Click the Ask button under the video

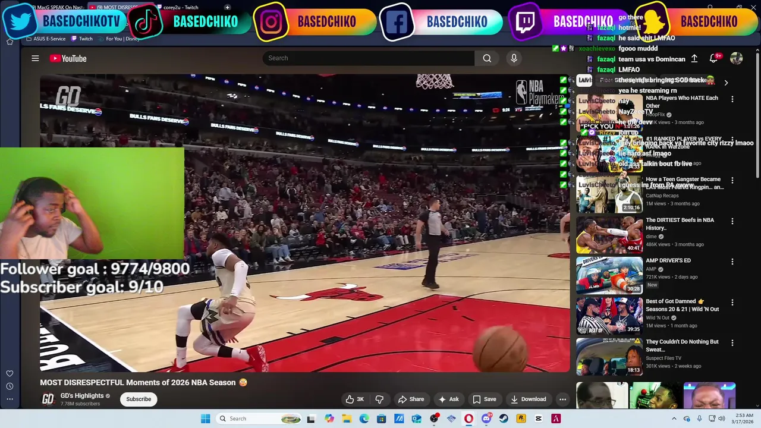[x=448, y=399]
